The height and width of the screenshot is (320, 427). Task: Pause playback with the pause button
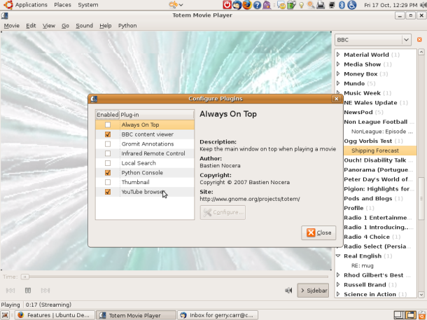pos(28,291)
